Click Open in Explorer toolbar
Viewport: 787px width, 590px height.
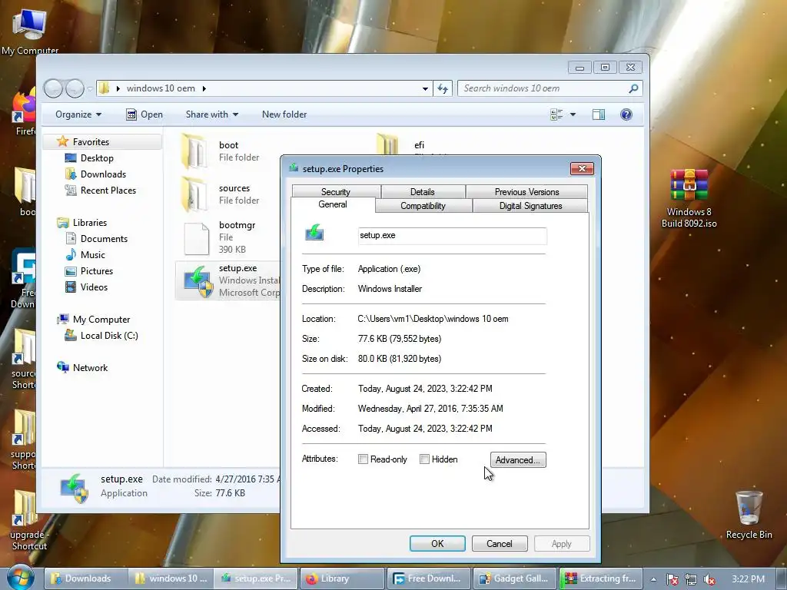(144, 114)
